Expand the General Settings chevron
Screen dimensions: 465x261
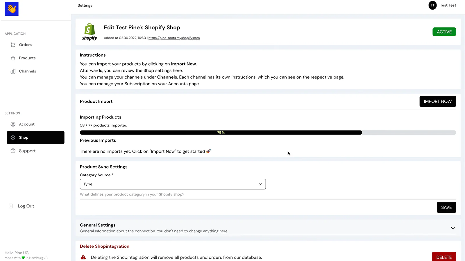[x=453, y=228]
